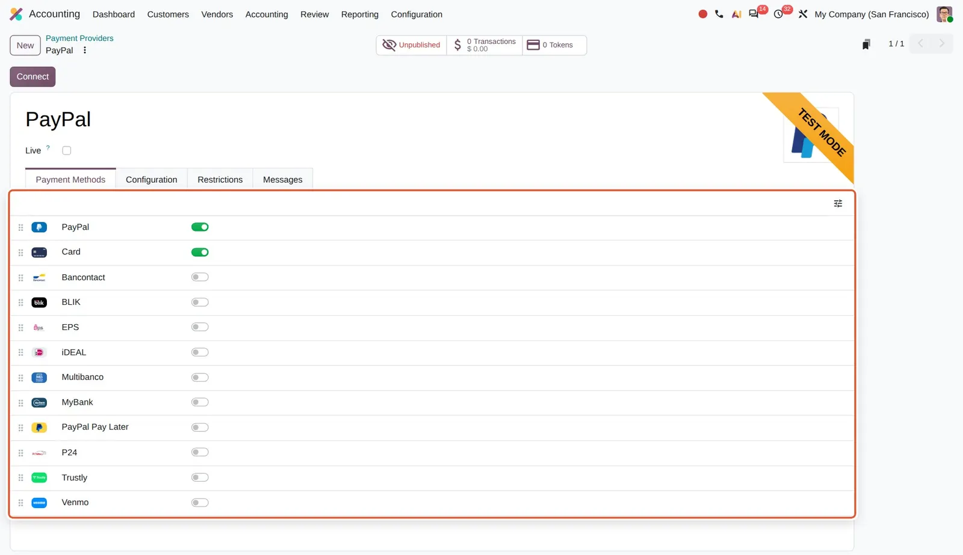Click the PayPal provider name field

pyautogui.click(x=58, y=120)
